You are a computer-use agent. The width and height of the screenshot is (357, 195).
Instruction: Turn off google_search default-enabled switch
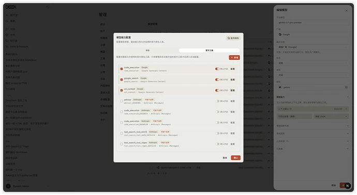point(217,79)
